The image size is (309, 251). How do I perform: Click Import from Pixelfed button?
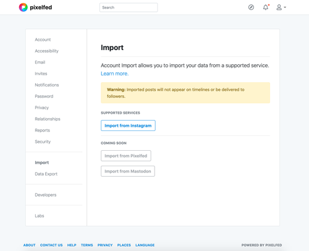tap(126, 156)
